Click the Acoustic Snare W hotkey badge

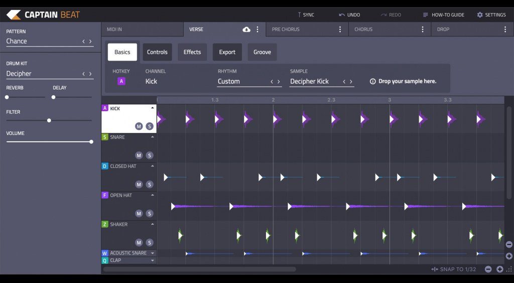click(105, 253)
